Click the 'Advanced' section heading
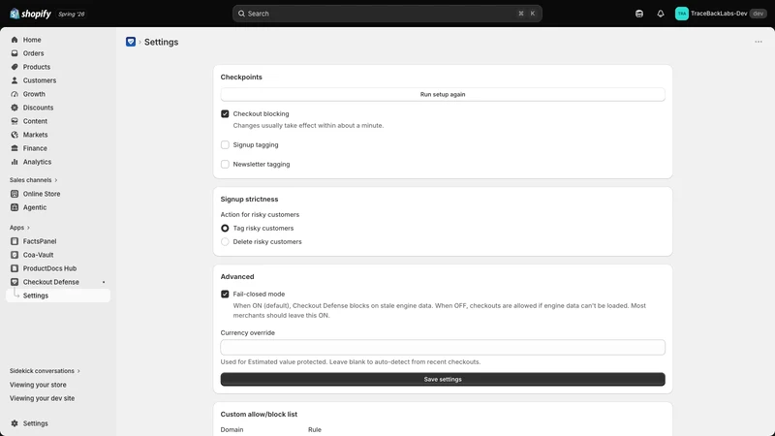Screen dimensions: 775x436 (x=237, y=277)
